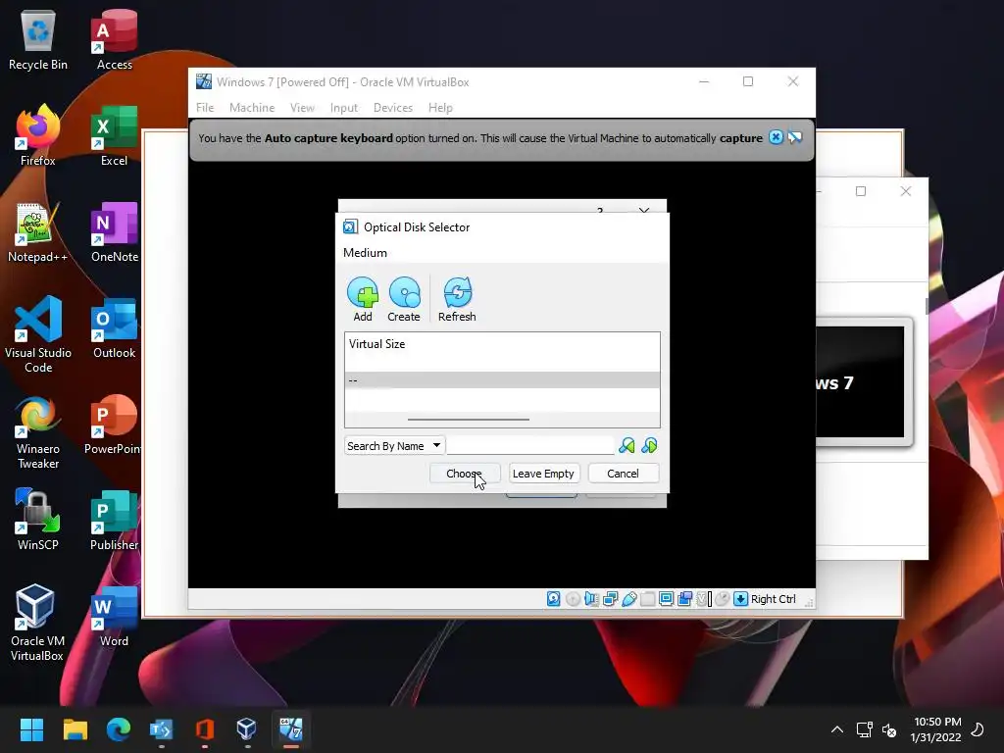The height and width of the screenshot is (753, 1004).
Task: Open the Machine menu
Action: [252, 108]
